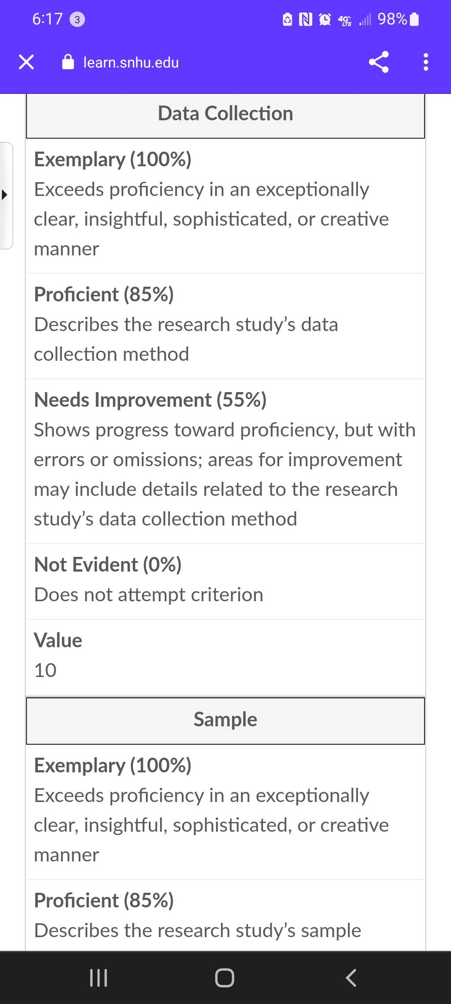
Task: Tap the alarm clock status icon
Action: click(325, 19)
